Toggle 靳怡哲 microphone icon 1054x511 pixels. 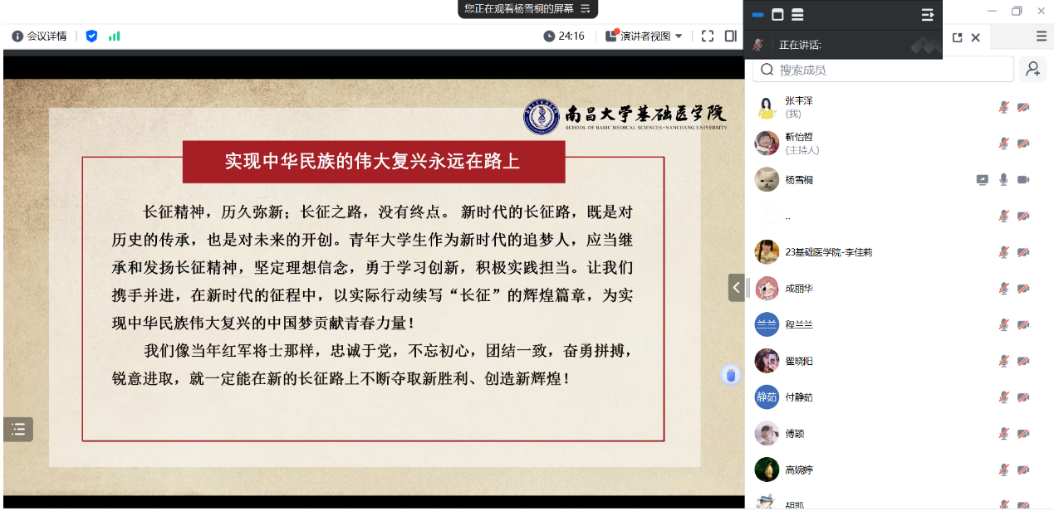1003,144
